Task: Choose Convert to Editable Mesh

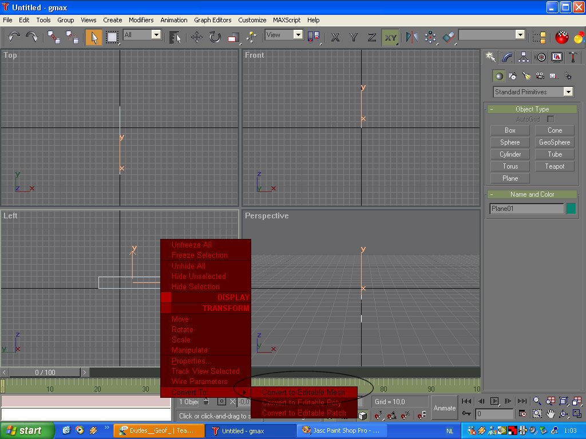Action: (303, 392)
